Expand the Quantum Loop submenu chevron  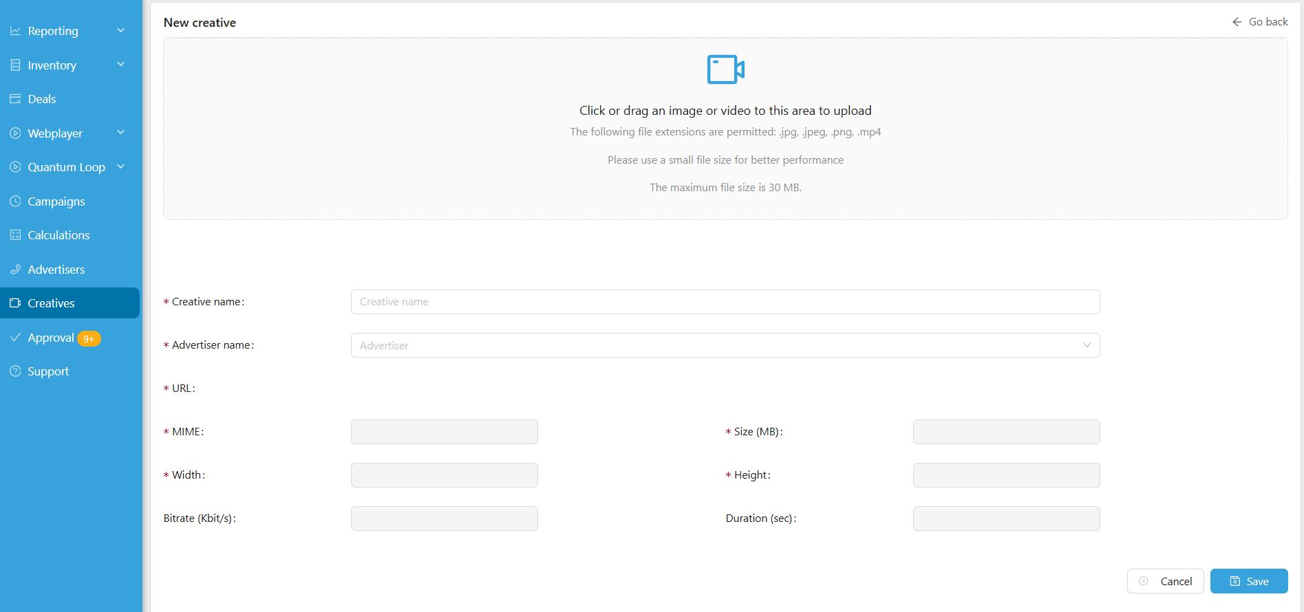tap(121, 166)
